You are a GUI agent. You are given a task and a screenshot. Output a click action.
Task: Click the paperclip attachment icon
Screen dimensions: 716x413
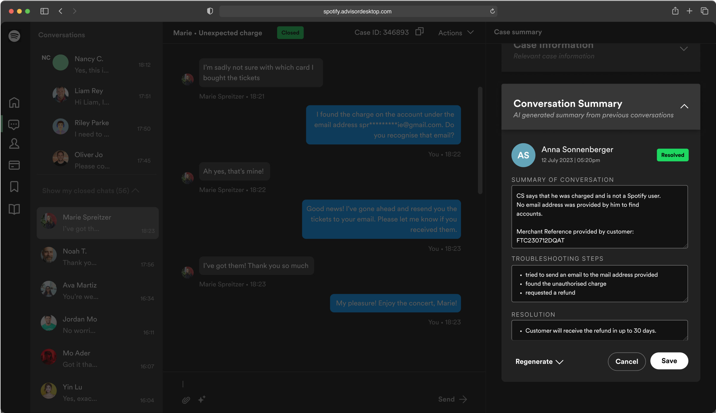[186, 400]
